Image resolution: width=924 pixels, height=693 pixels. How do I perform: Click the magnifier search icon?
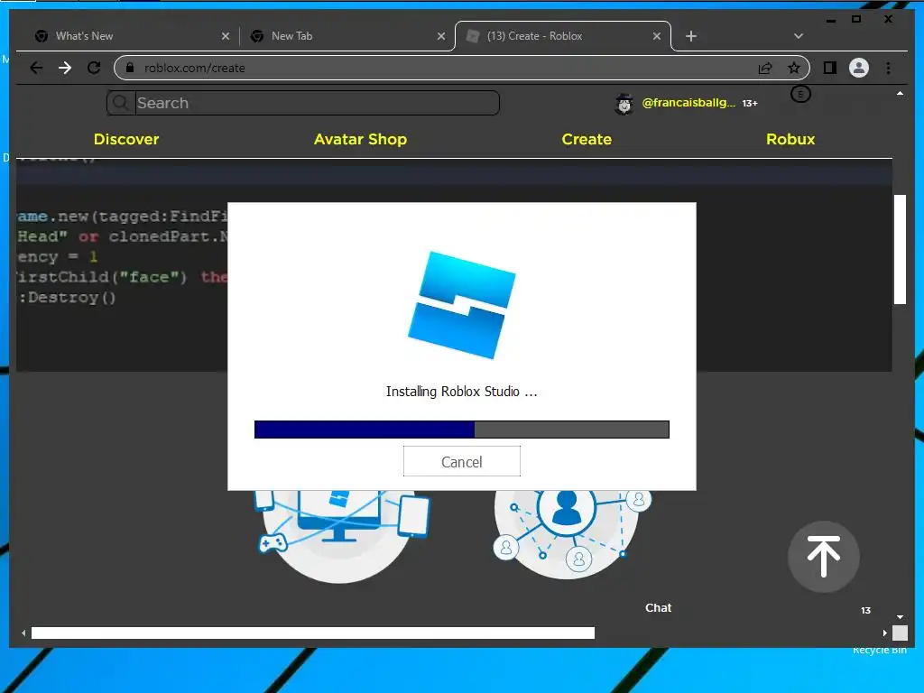[x=121, y=103]
